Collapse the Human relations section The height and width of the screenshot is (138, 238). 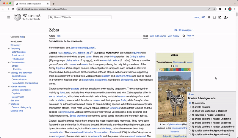pos(9,87)
